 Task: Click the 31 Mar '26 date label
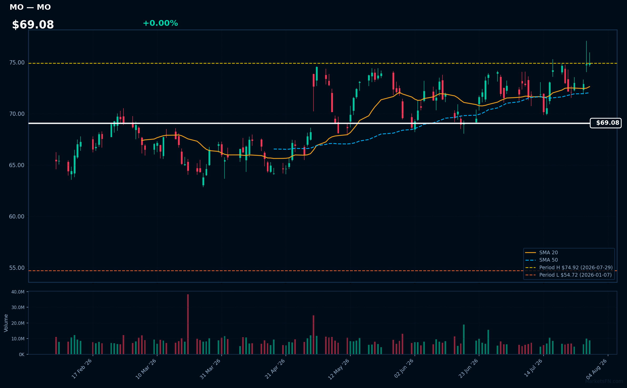click(210, 369)
